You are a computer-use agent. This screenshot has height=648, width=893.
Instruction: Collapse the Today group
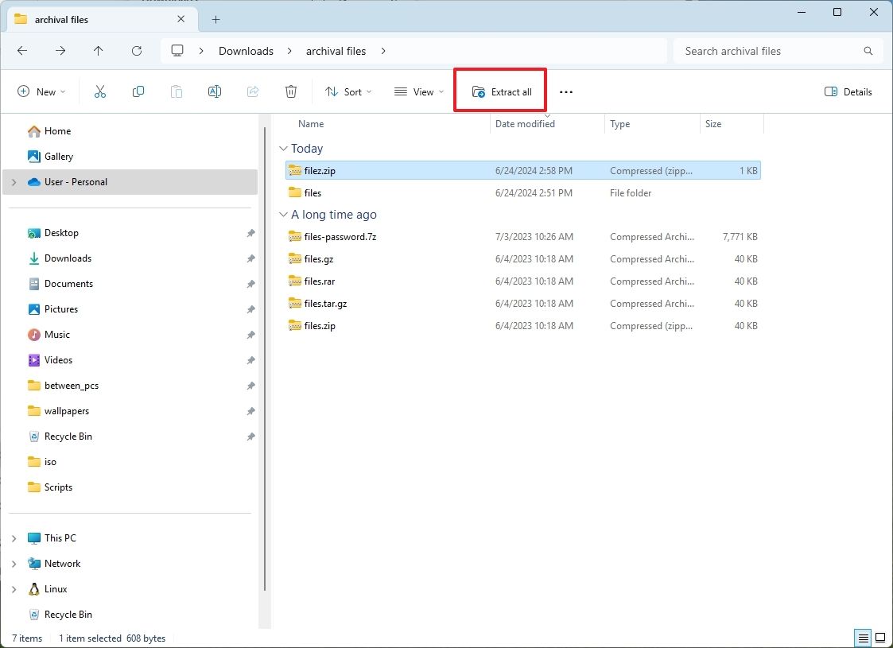click(284, 148)
